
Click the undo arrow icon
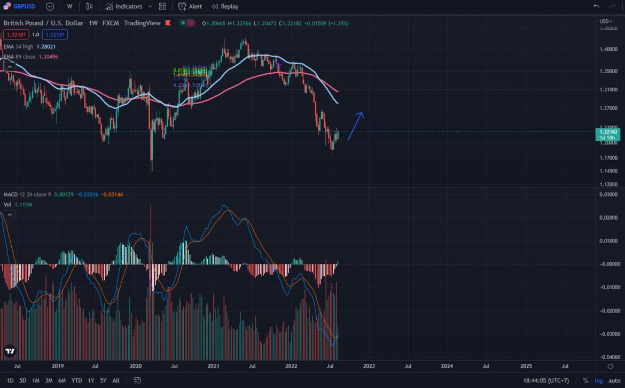click(597, 6)
